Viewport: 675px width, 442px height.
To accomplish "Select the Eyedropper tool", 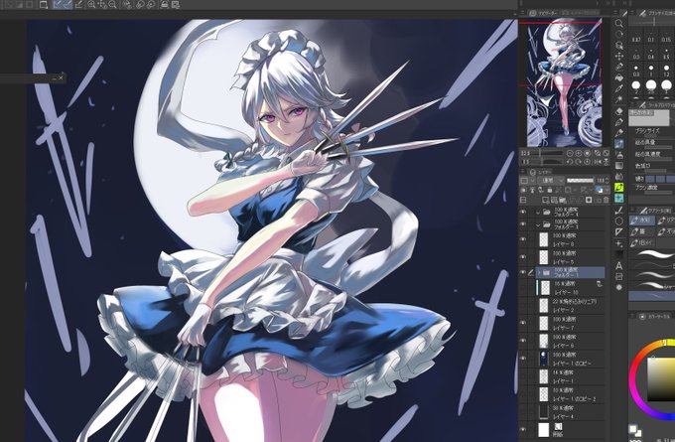I will point(619,88).
